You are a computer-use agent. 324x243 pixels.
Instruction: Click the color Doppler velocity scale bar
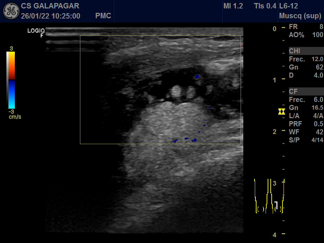[x=11, y=80]
